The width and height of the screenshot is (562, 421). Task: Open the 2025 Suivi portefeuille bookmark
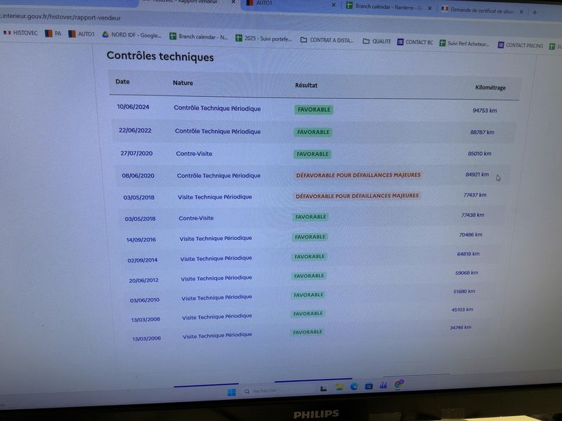click(263, 39)
